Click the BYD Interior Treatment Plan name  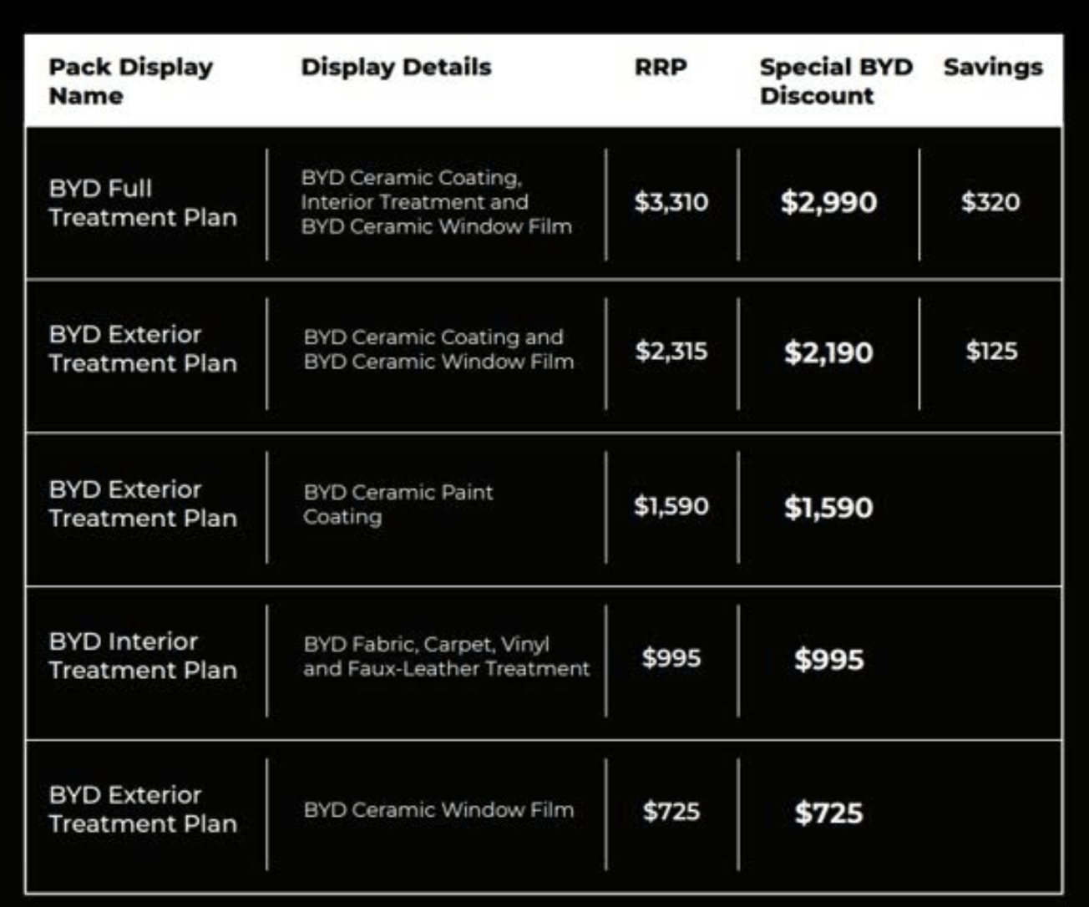(142, 656)
